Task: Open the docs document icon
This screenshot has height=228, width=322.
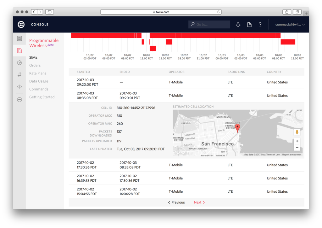Action: point(249,25)
